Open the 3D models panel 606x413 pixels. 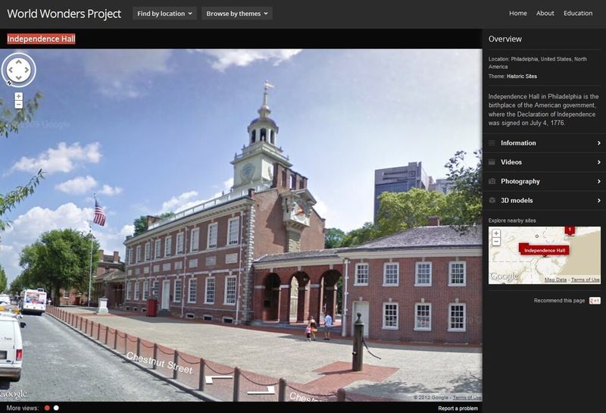coord(544,200)
